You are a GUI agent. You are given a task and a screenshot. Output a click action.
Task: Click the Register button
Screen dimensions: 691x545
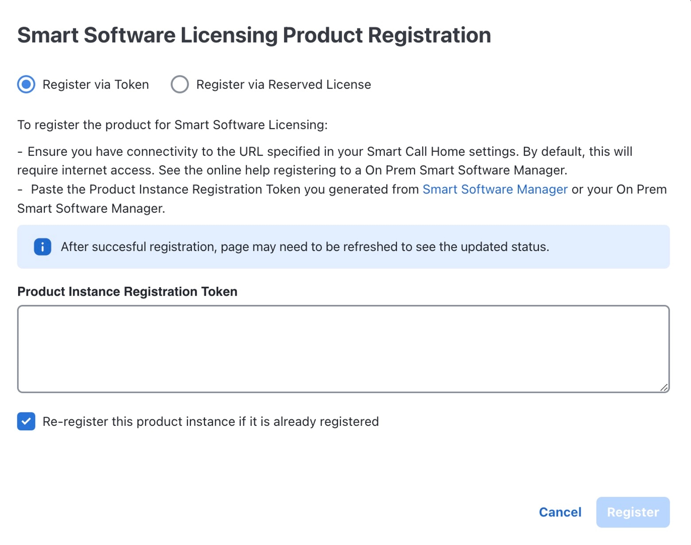pyautogui.click(x=633, y=512)
